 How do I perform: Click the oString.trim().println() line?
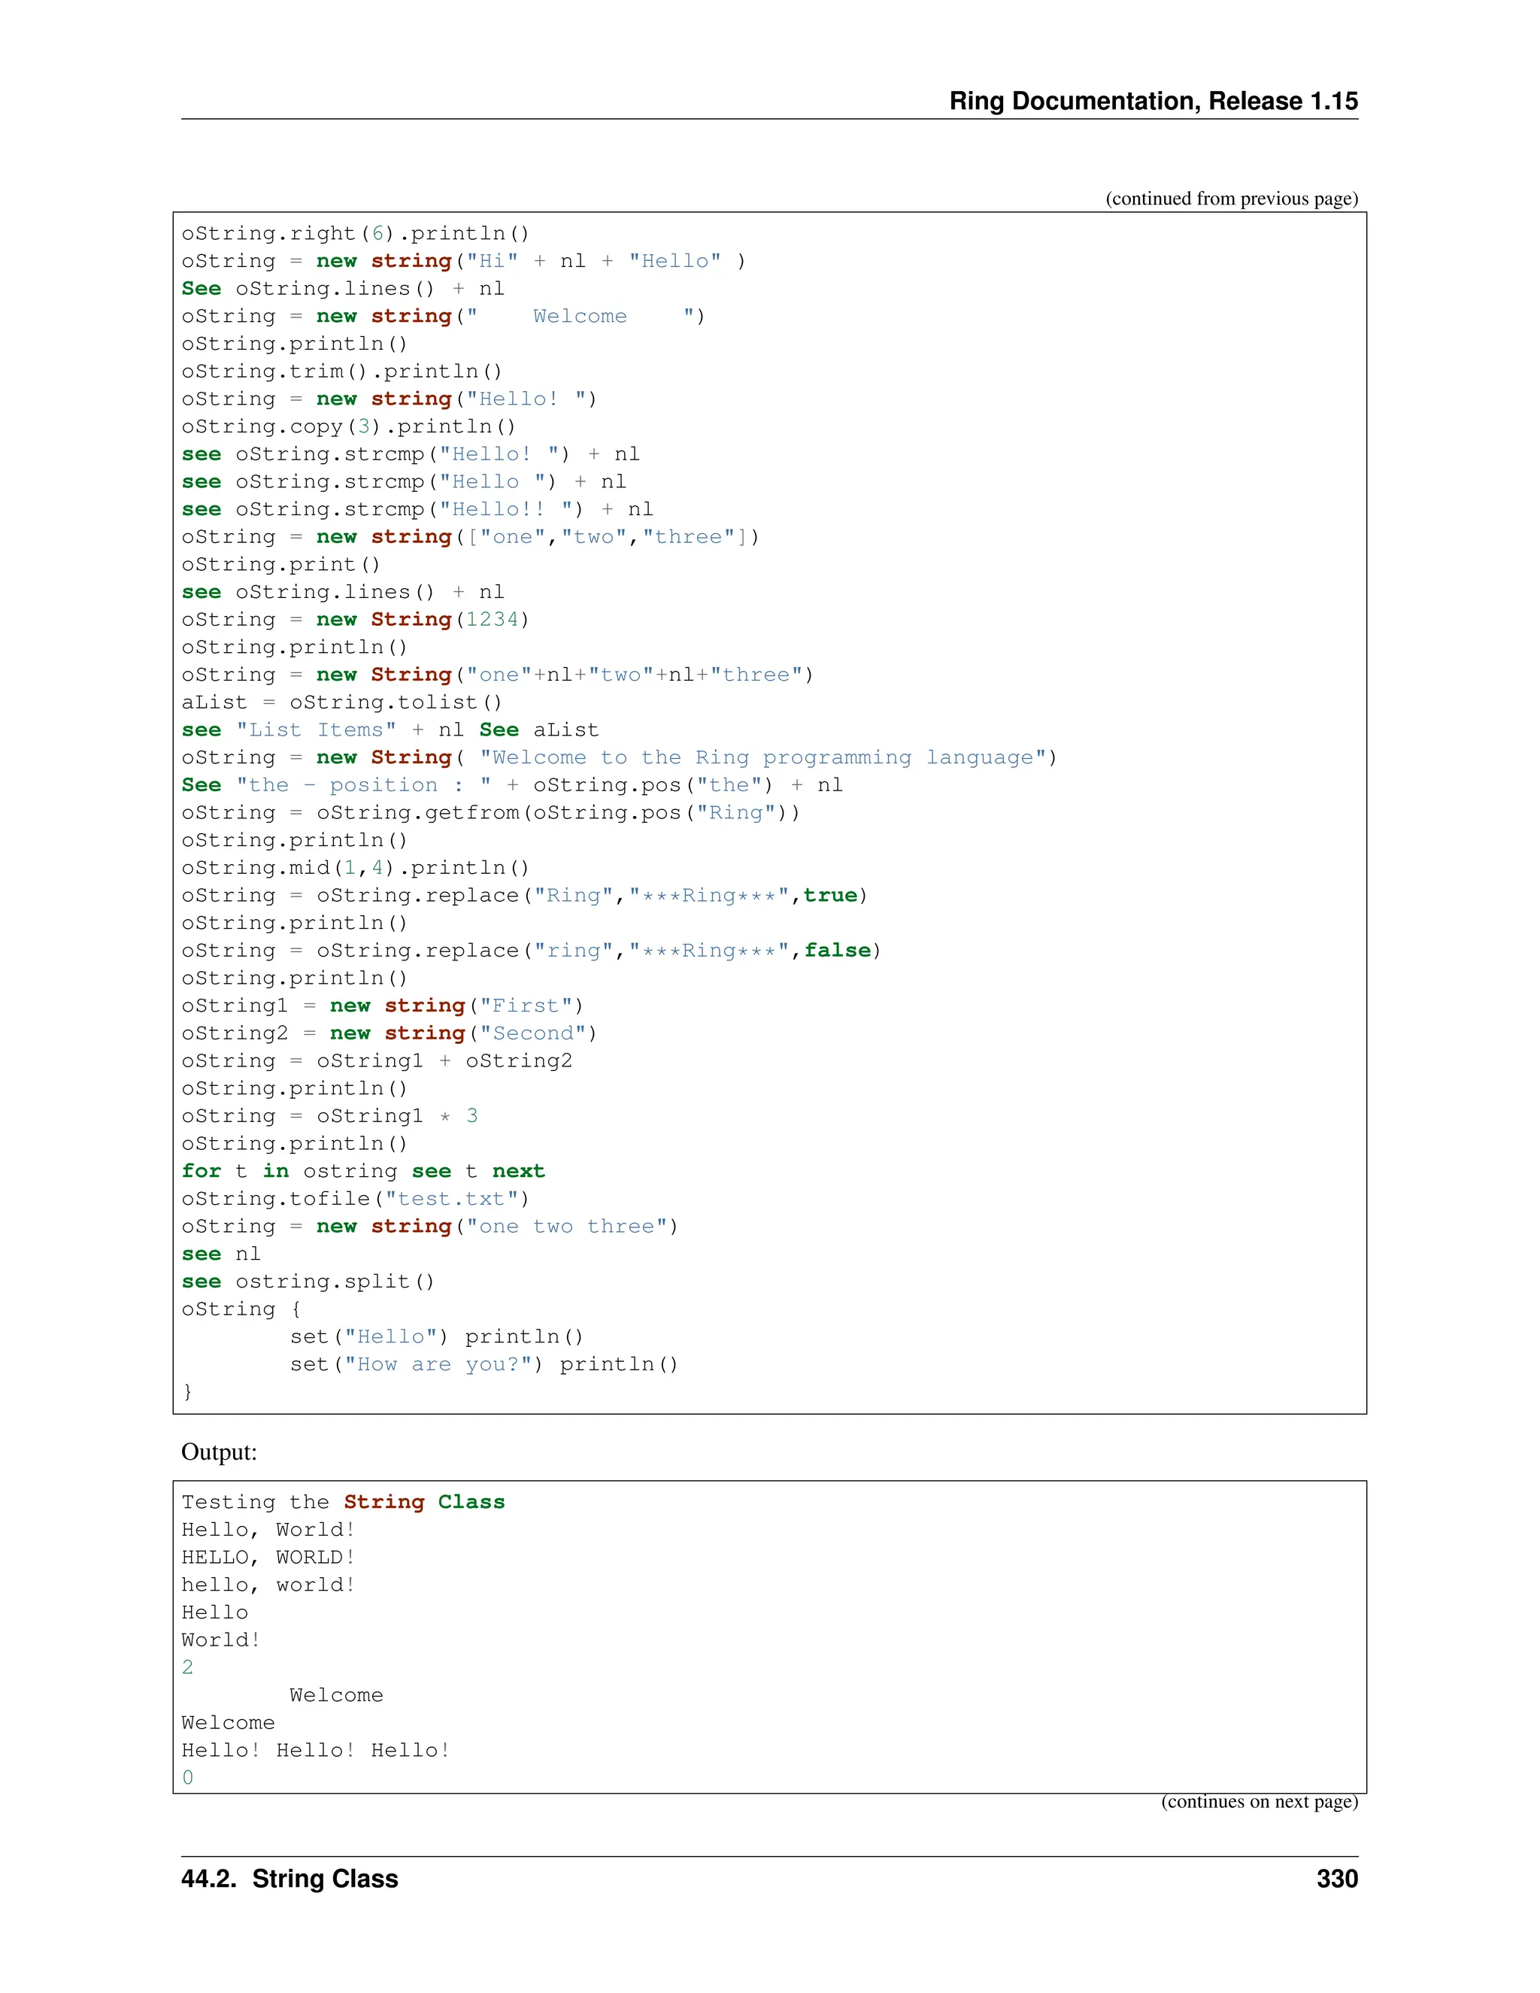[341, 372]
